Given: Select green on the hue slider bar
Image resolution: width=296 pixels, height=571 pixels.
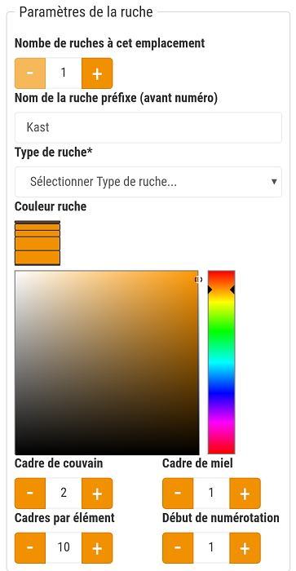Looking at the screenshot, I should click(221, 330).
